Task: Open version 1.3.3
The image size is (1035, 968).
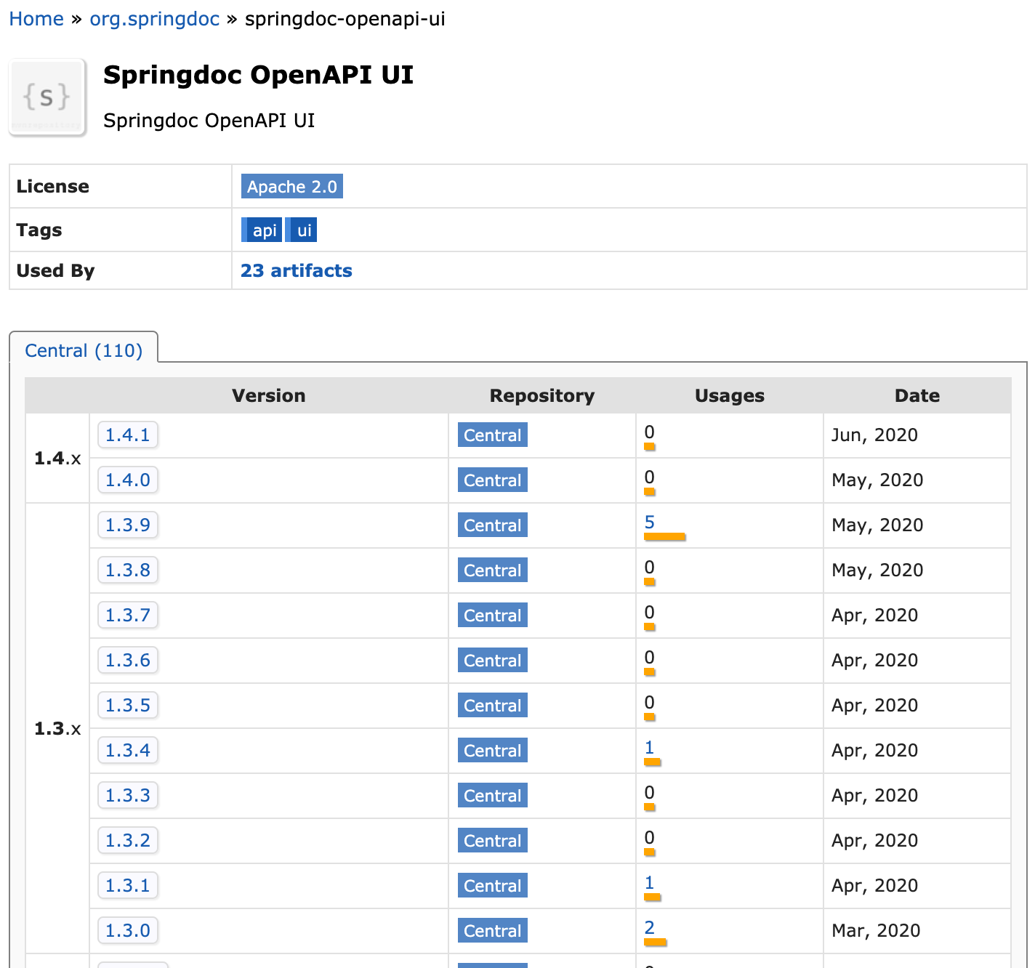Action: pos(128,796)
